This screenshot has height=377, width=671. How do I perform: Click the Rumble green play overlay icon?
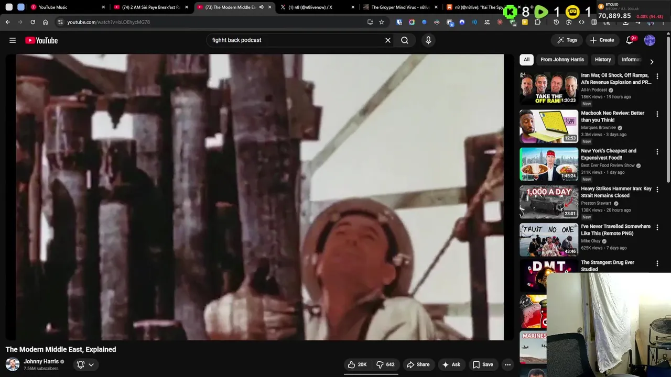point(541,12)
